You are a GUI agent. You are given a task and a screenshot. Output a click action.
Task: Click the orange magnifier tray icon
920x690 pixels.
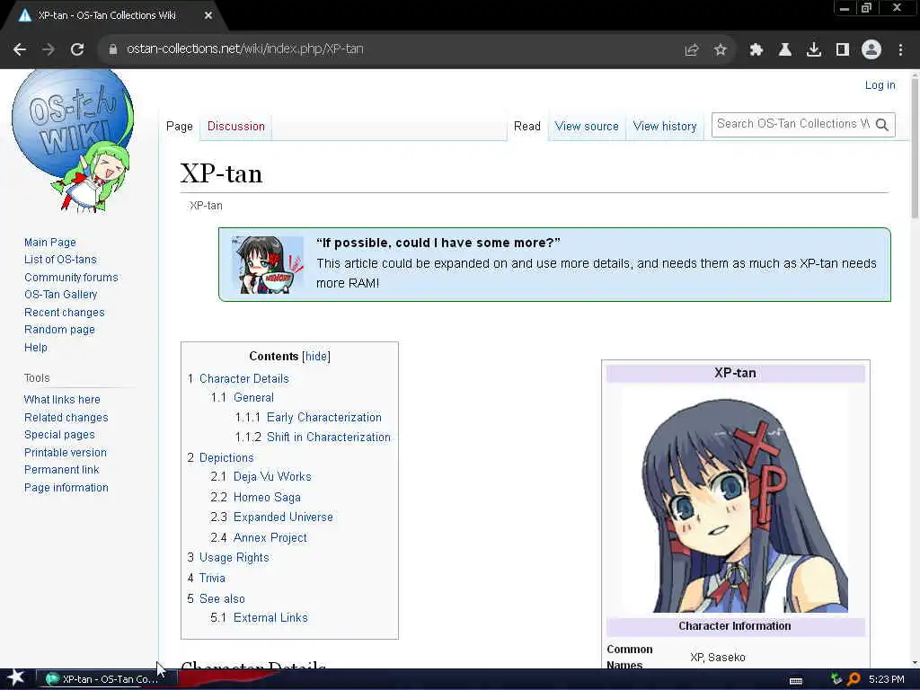pyautogui.click(x=854, y=679)
